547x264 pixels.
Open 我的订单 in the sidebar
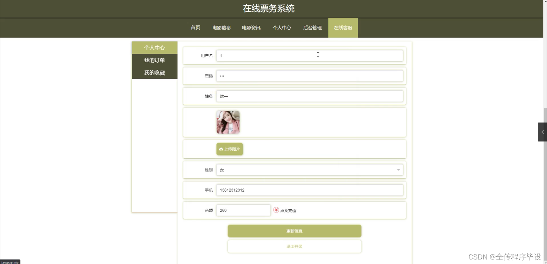click(x=154, y=60)
